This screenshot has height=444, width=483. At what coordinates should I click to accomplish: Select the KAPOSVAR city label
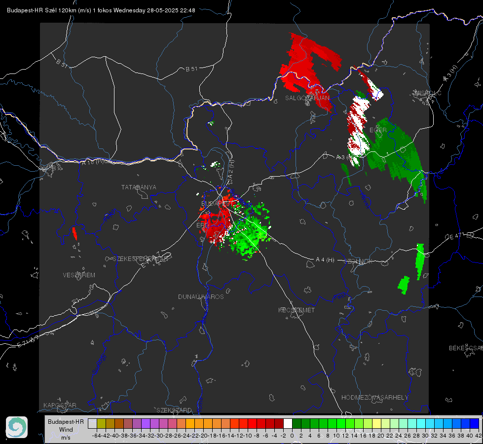[x=60, y=405]
